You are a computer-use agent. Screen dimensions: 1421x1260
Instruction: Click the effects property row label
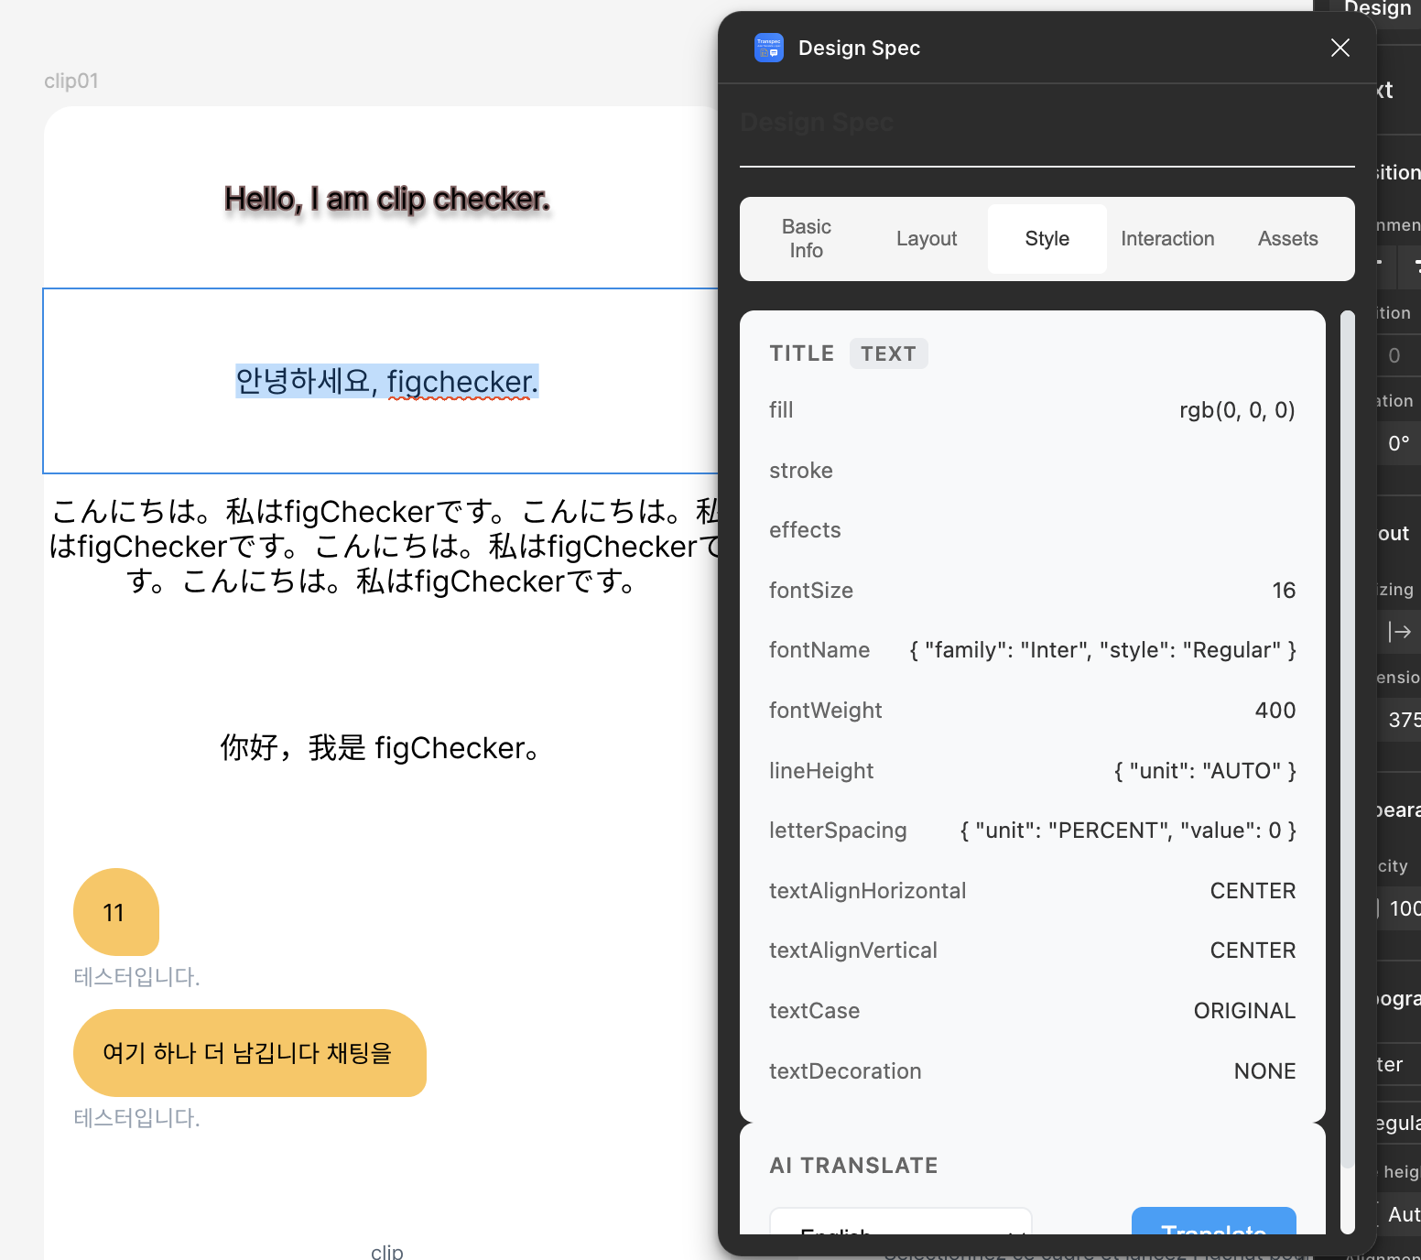[x=805, y=530]
